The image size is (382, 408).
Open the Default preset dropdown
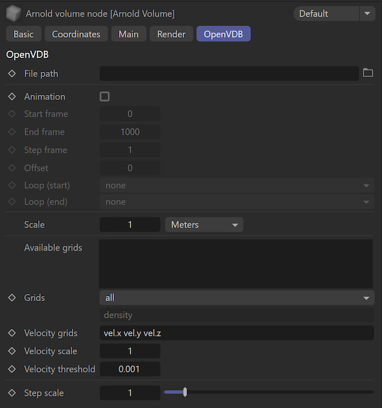point(334,13)
